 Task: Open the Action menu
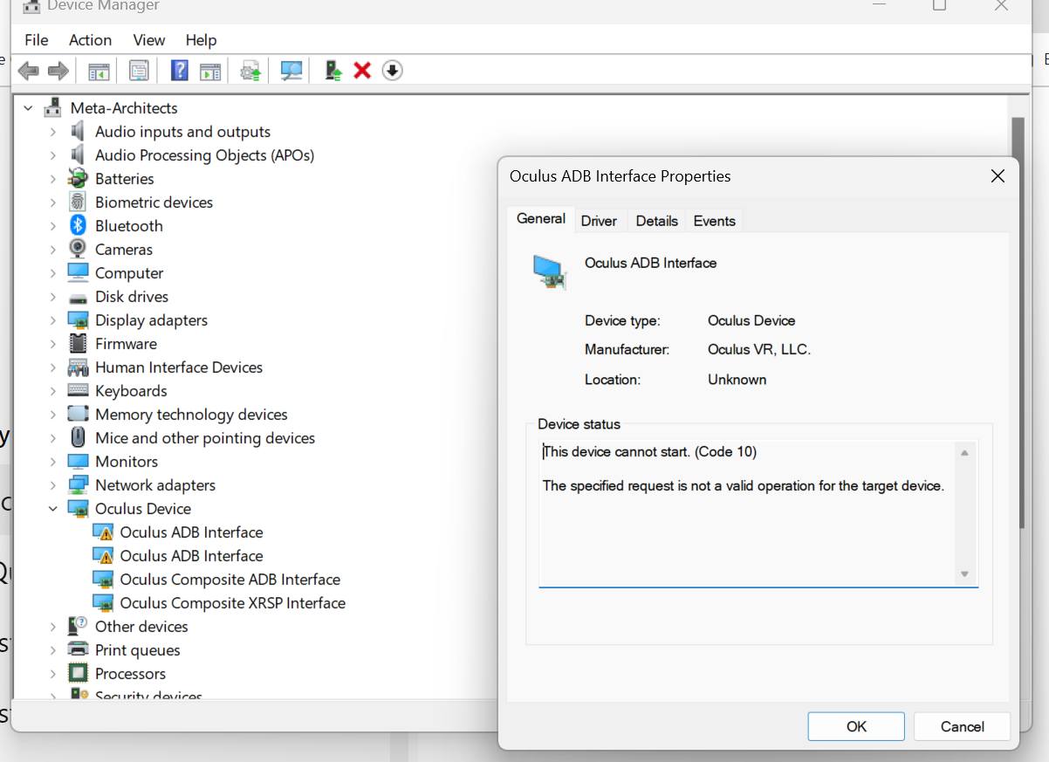coord(91,40)
